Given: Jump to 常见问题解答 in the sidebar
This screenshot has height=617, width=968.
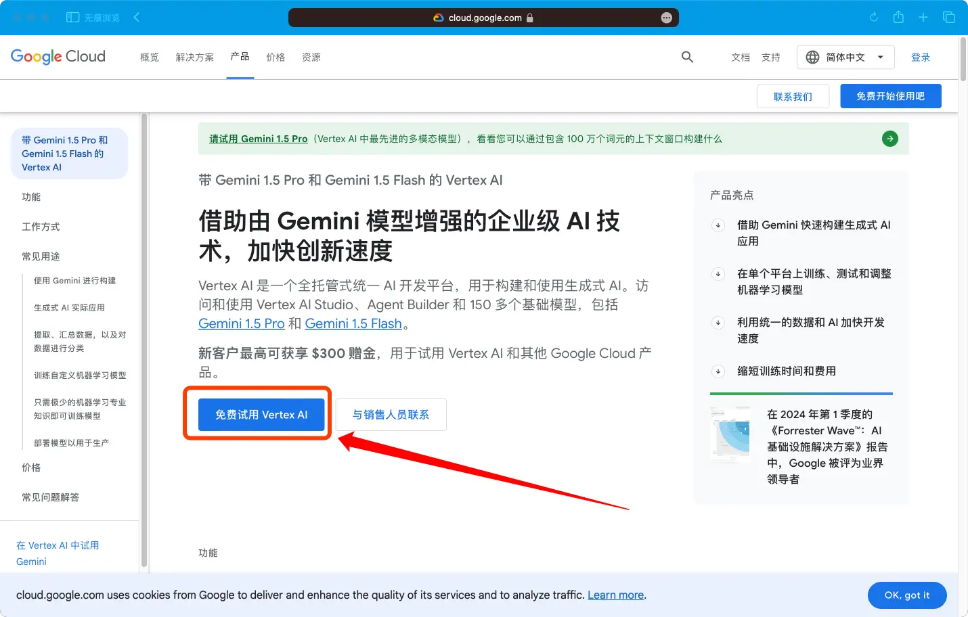Looking at the screenshot, I should pyautogui.click(x=50, y=497).
